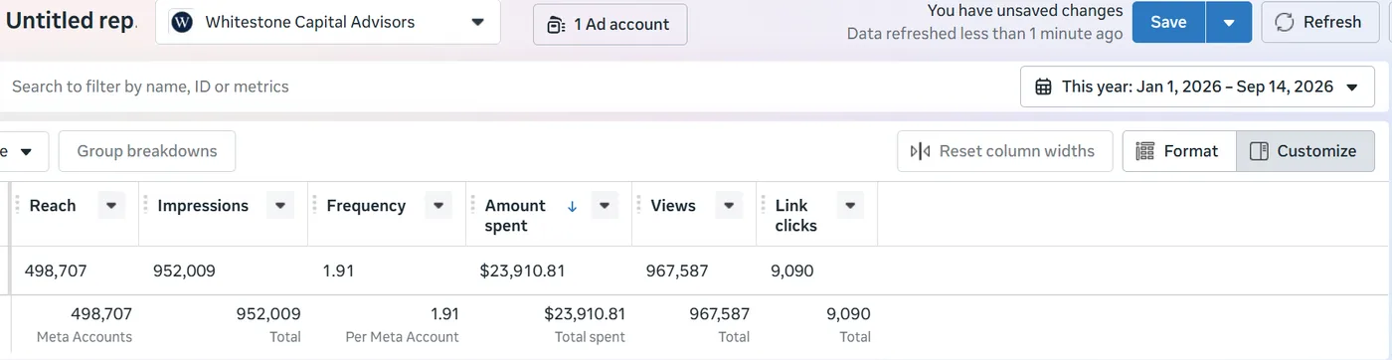Sort by Link clicks column header
This screenshot has width=1392, height=360.
[796, 216]
